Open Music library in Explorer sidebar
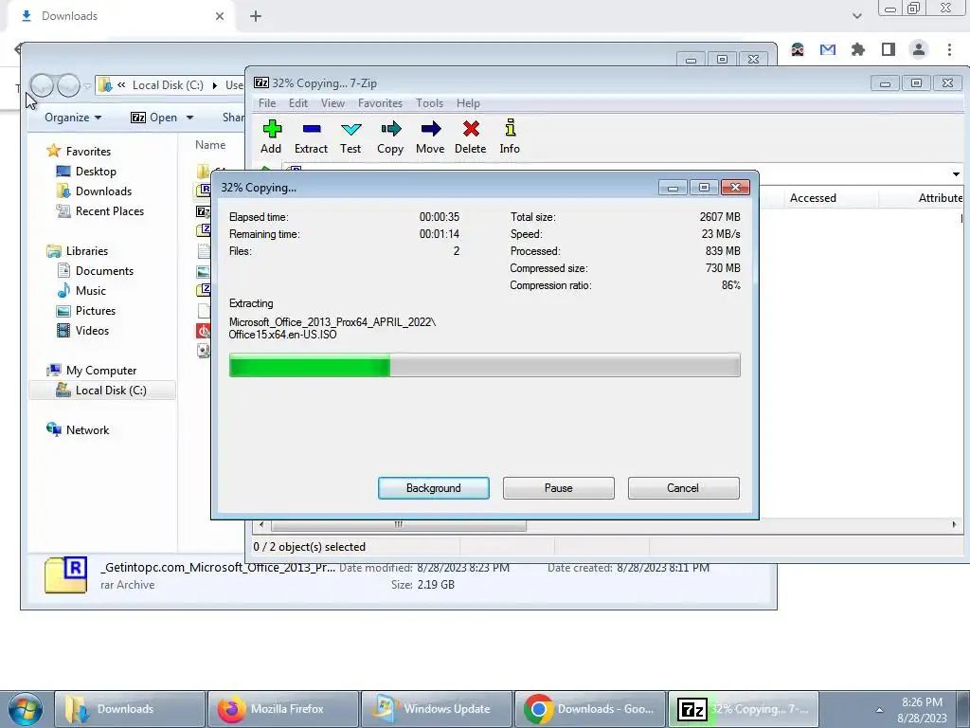This screenshot has height=728, width=970. point(90,290)
